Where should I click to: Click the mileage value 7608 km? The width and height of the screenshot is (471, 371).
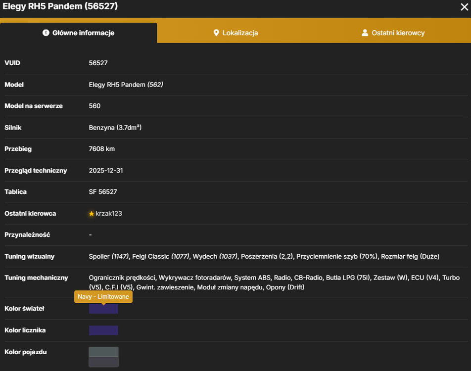102,149
